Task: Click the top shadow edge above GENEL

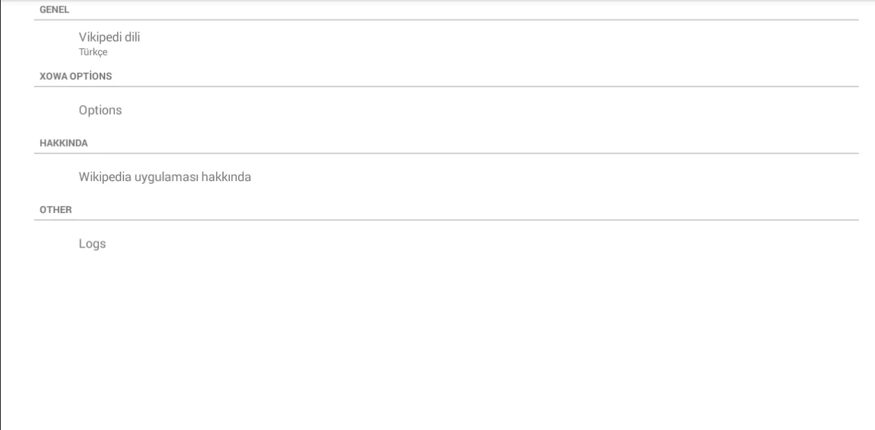Action: click(x=437, y=1)
